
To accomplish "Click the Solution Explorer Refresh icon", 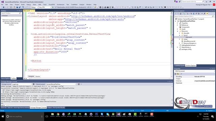I will pyautogui.click(x=194, y=13).
